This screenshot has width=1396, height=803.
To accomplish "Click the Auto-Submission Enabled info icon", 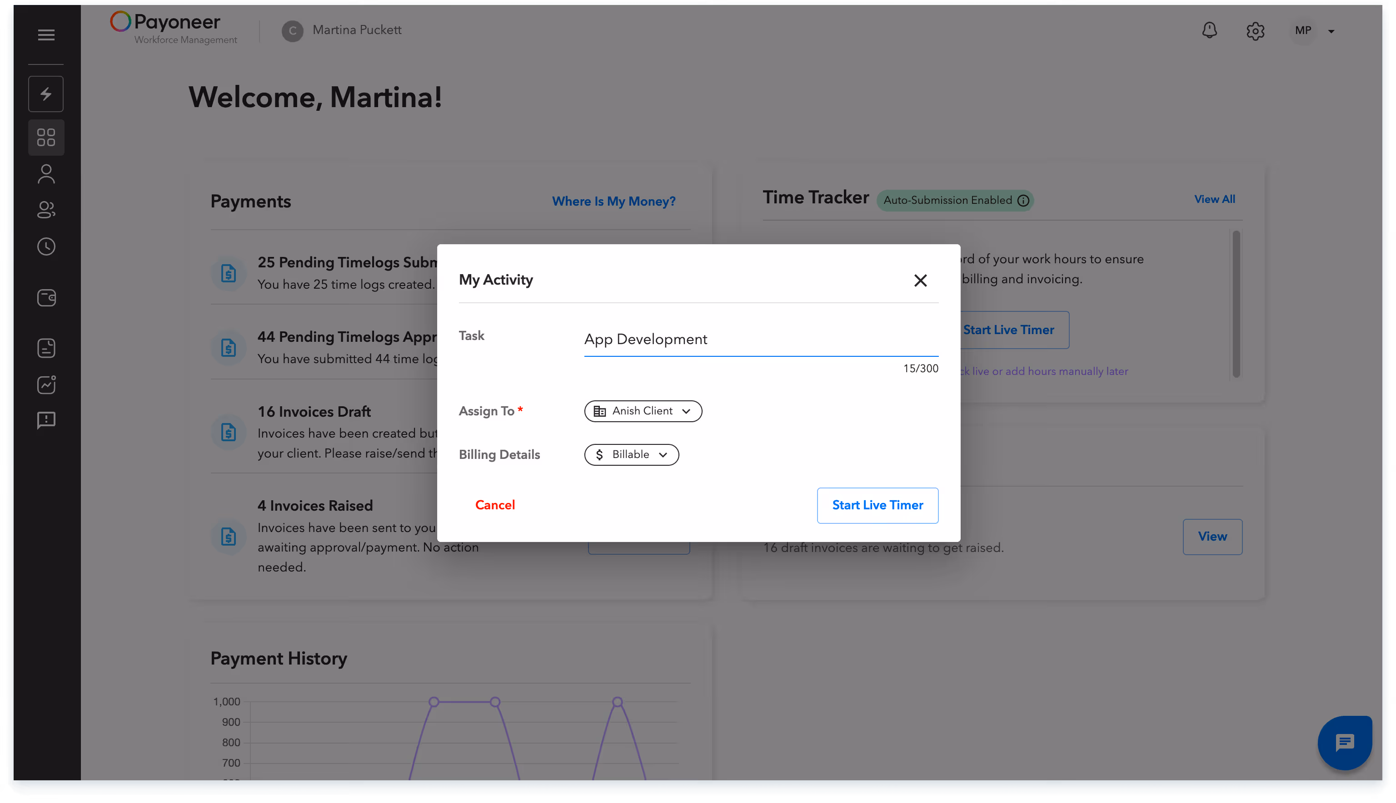I will (1023, 200).
